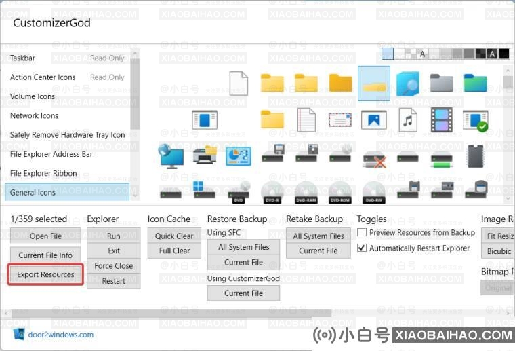Select the DVD-ROM disc icon
The width and height of the screenshot is (515, 351).
340,192
